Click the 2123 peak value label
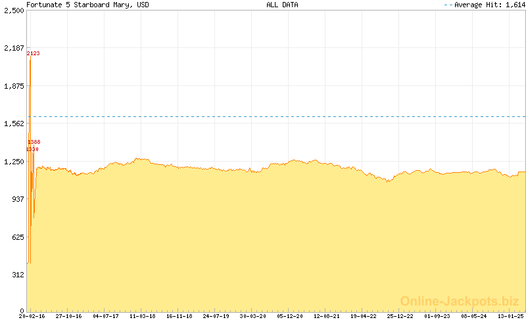The image size is (526, 322). 34,53
